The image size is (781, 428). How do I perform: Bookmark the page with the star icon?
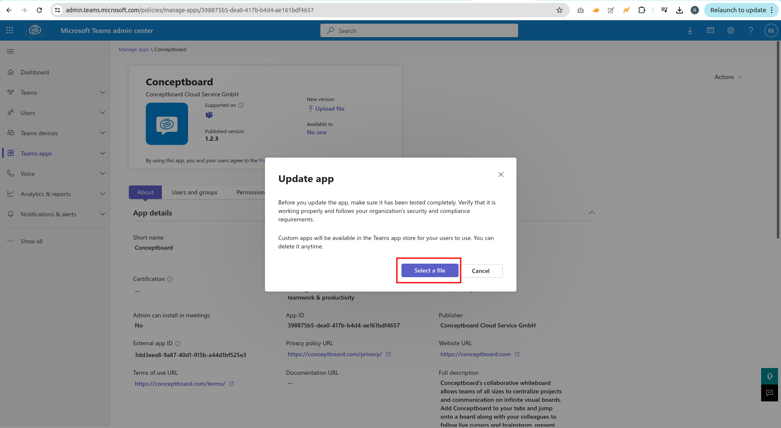tap(560, 10)
